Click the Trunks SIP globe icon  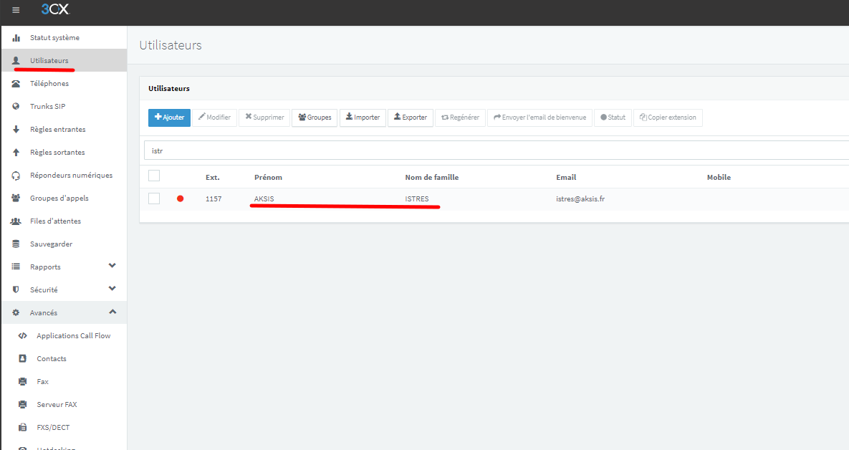pyautogui.click(x=16, y=106)
